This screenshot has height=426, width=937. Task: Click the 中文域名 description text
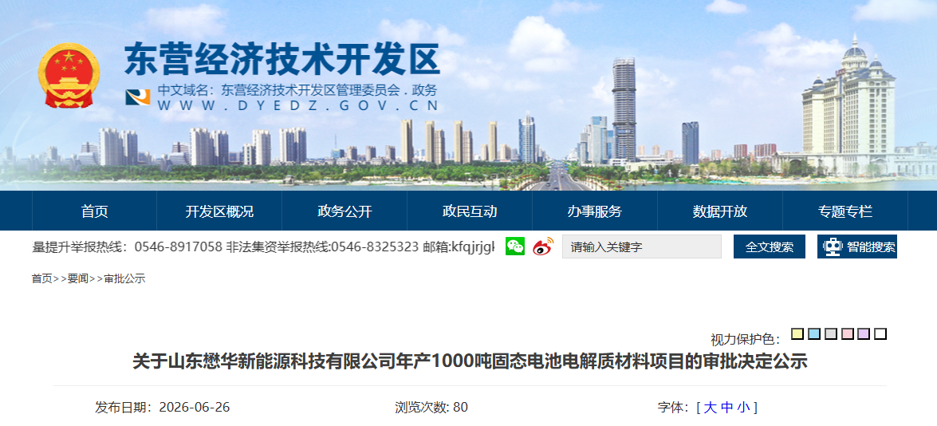[297, 91]
